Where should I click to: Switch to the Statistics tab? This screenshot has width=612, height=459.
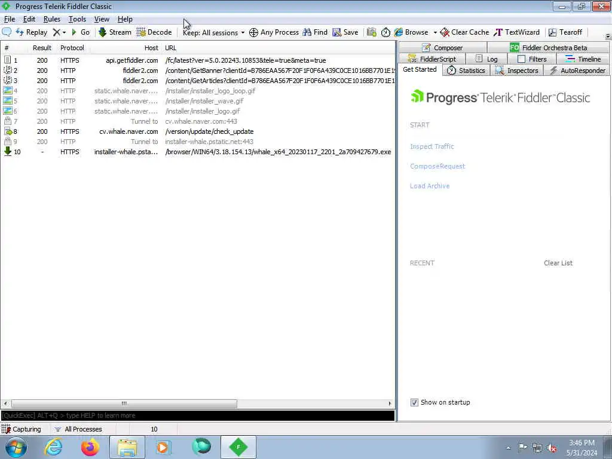pos(466,71)
